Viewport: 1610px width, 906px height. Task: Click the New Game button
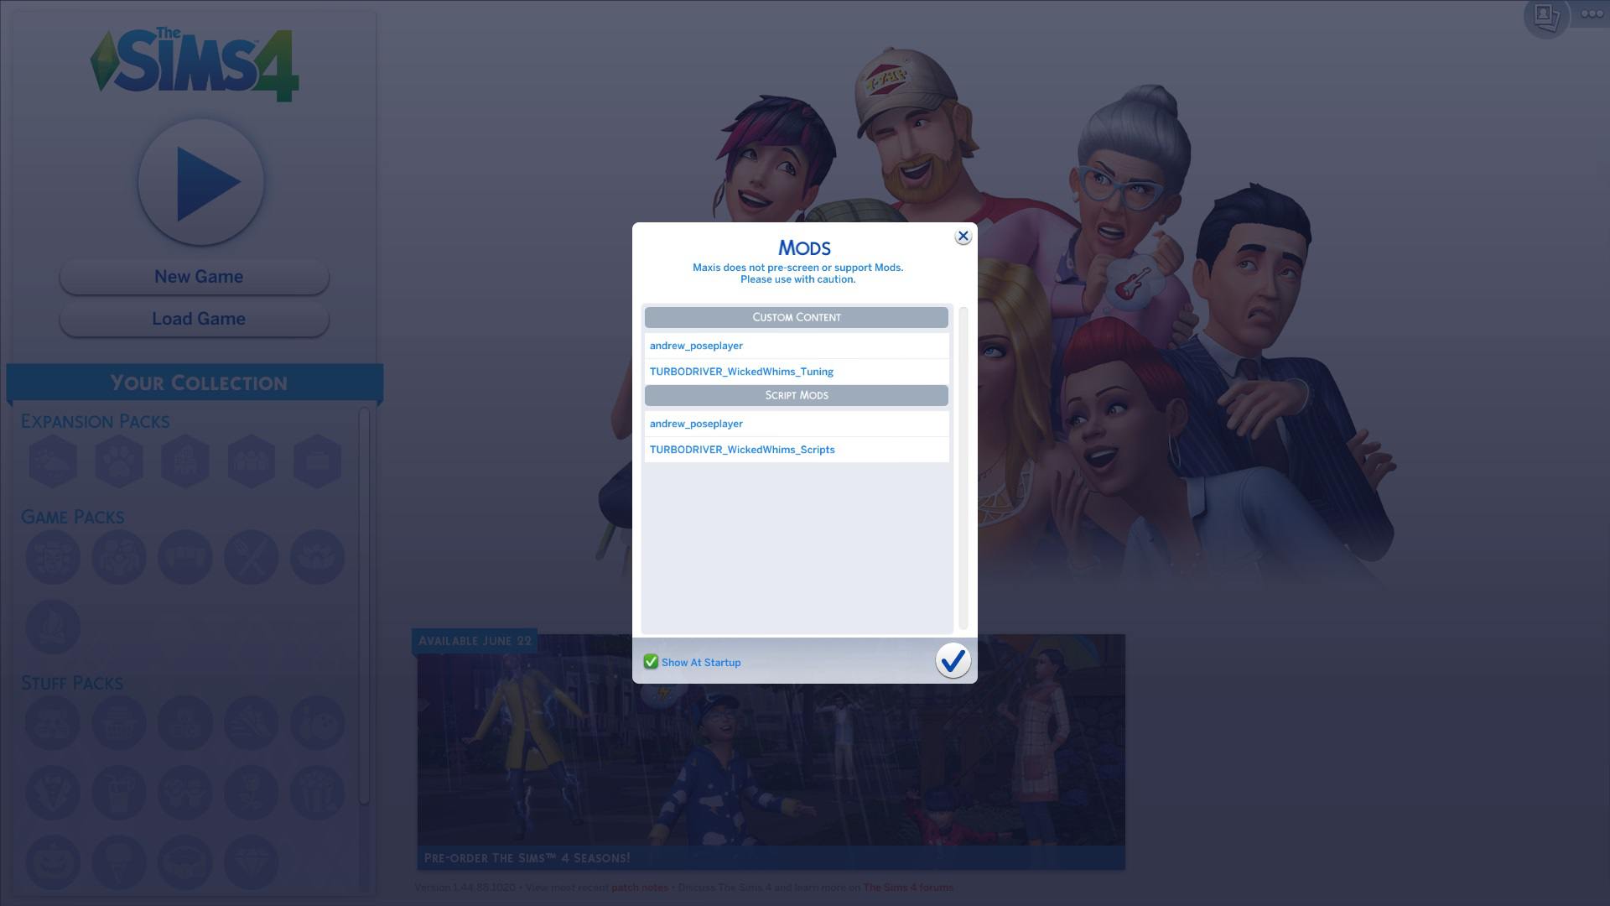(x=195, y=277)
